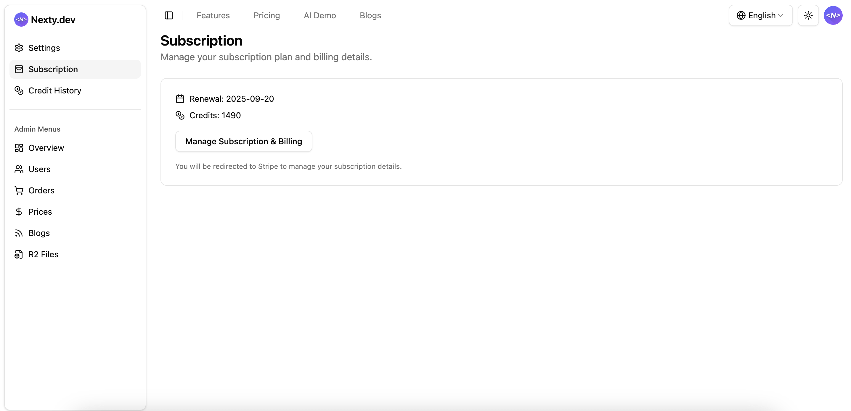Expand the globe language selector chevron

click(x=781, y=15)
